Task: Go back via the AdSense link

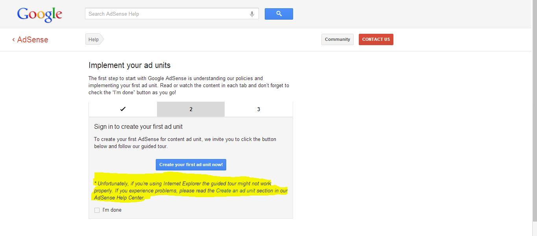Action: click(30, 40)
